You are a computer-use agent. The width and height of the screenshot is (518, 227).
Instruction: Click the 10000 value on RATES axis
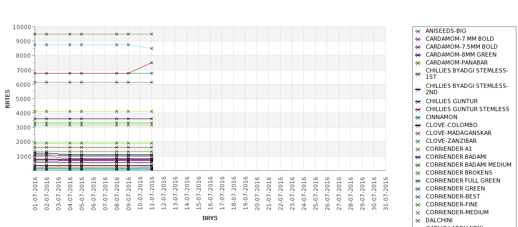(22, 27)
